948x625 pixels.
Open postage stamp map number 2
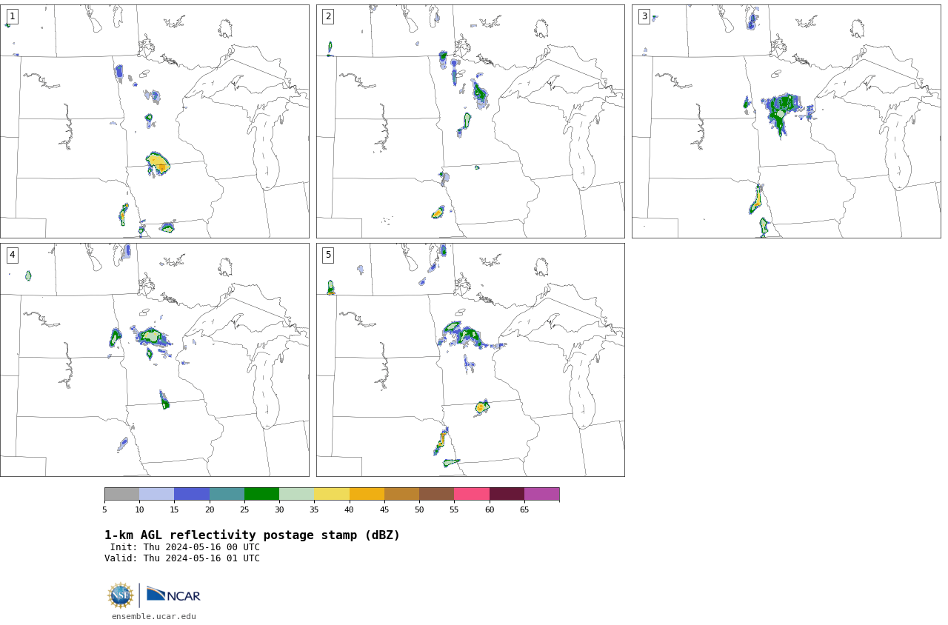click(x=470, y=121)
